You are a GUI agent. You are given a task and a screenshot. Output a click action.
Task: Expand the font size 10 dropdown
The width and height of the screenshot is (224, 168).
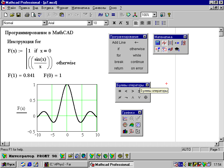click(106, 23)
